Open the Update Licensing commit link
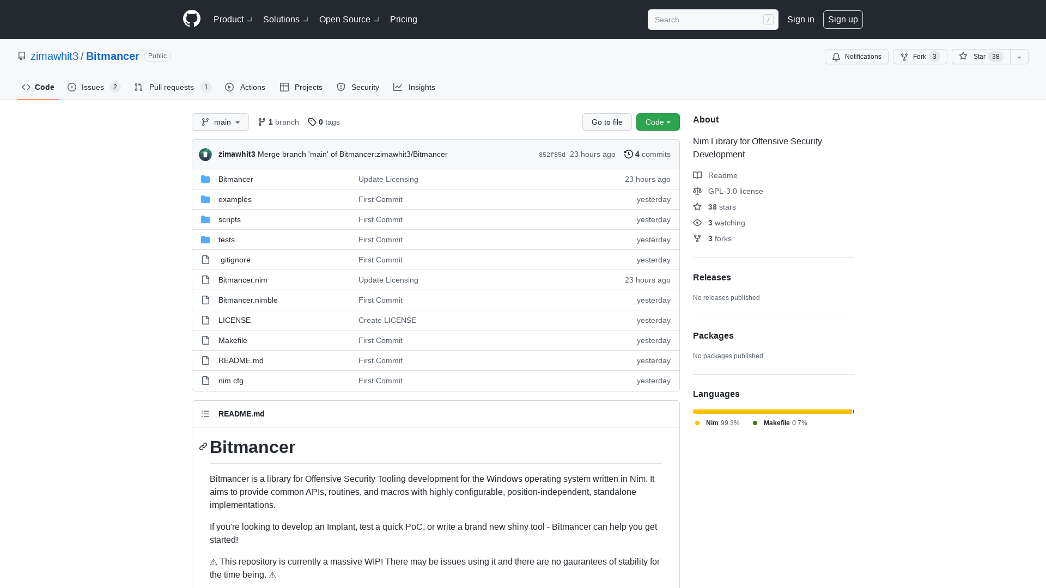The width and height of the screenshot is (1046, 588). pos(388,179)
